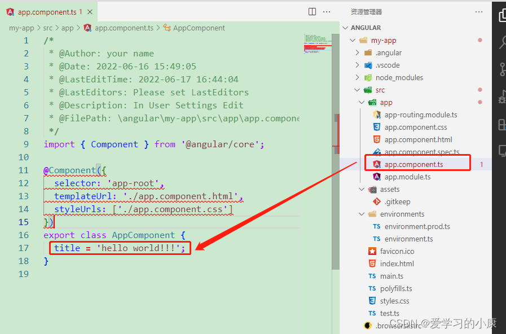Open .gitkeep file
The width and height of the screenshot is (506, 334).
[397, 201]
